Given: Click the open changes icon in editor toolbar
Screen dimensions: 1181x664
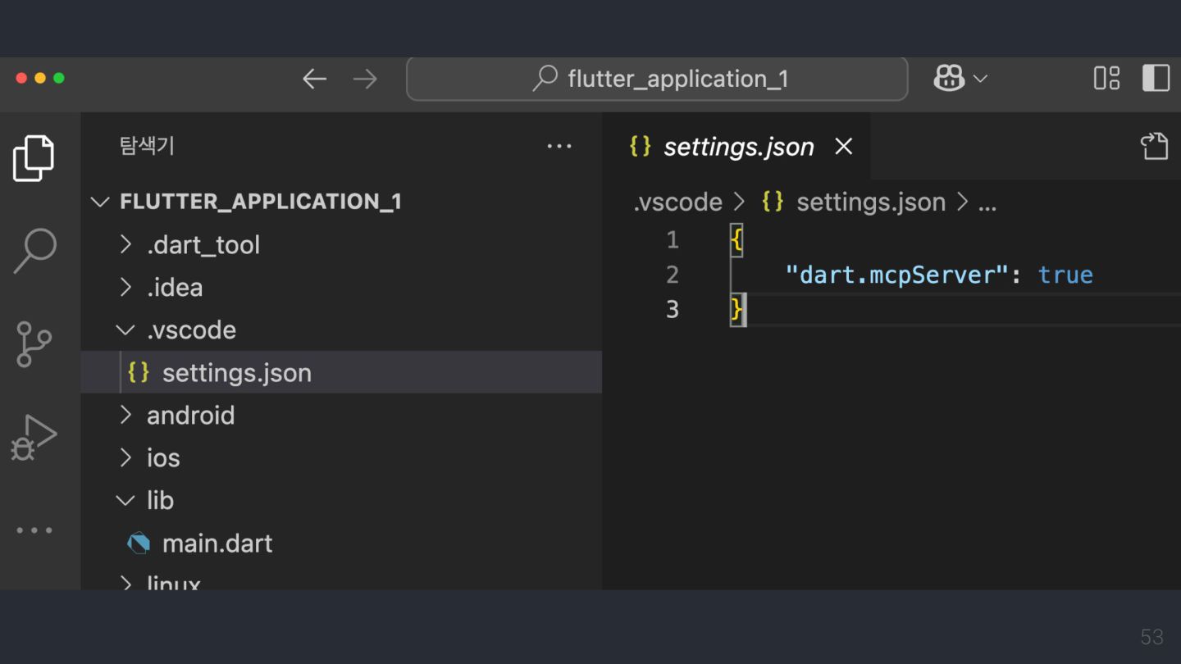Looking at the screenshot, I should [x=1154, y=146].
